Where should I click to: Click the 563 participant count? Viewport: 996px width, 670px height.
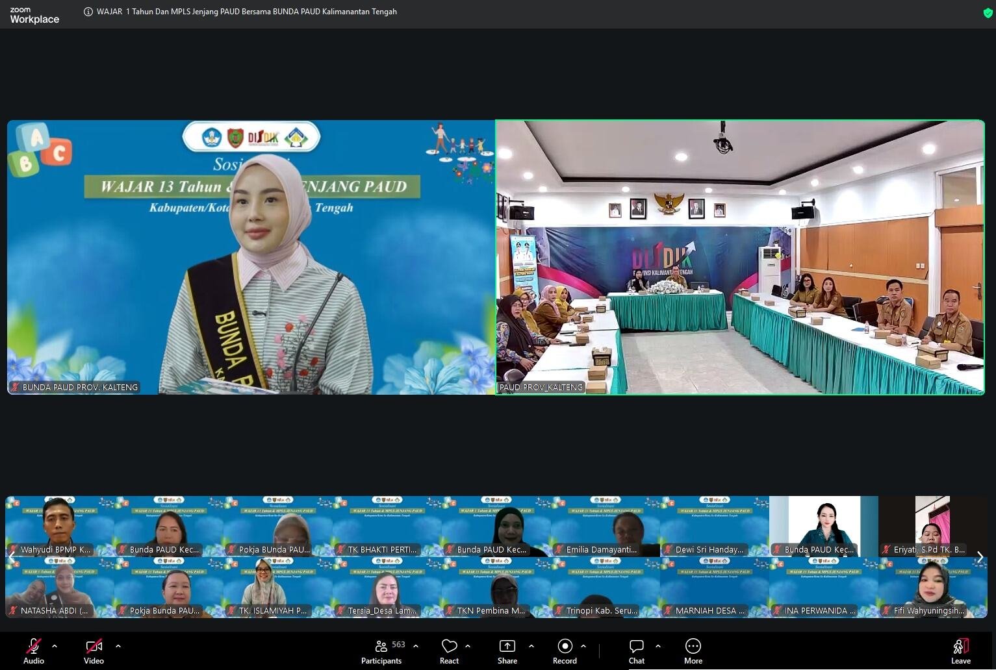[399, 645]
